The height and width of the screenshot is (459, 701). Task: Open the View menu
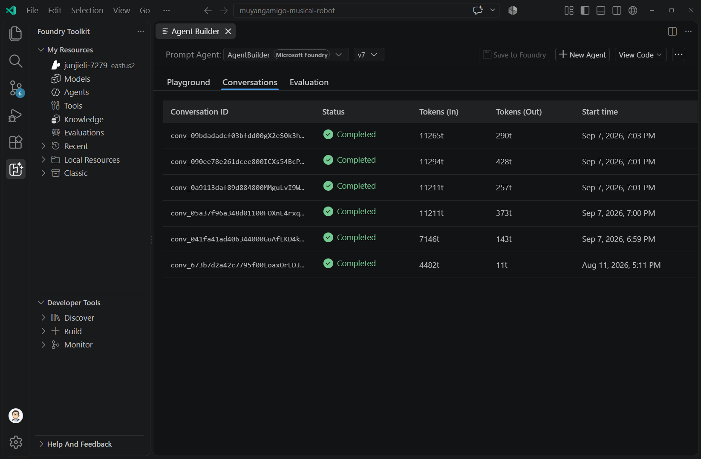coord(121,11)
